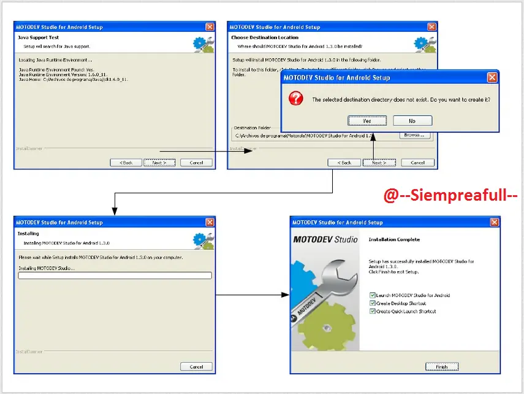Image resolution: width=524 pixels, height=394 pixels.
Task: Click 'Installing MOTODEV Studio...' status text
Action: (x=47, y=268)
